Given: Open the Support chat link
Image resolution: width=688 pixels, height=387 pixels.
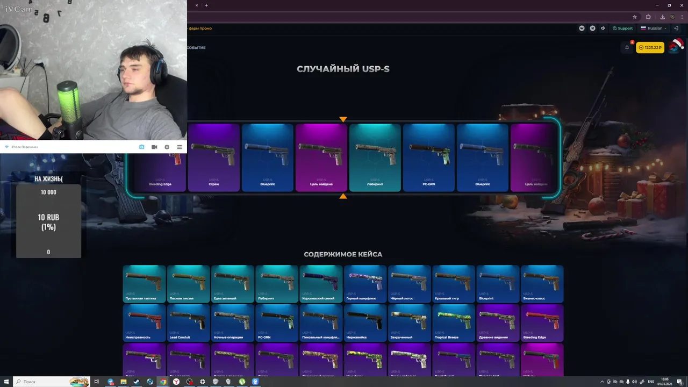Looking at the screenshot, I should click(x=623, y=28).
